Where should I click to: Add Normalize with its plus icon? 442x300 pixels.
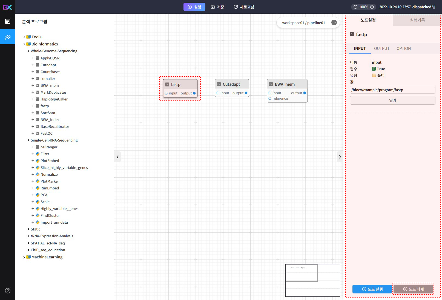(33, 174)
